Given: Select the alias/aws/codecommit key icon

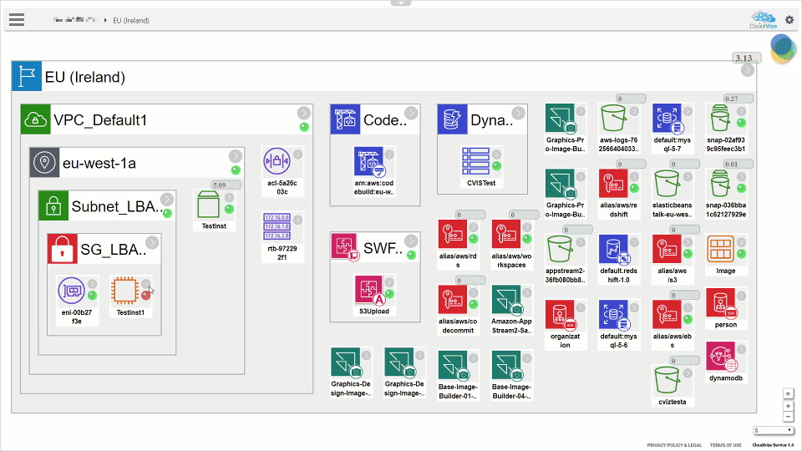Looking at the screenshot, I should tap(452, 300).
